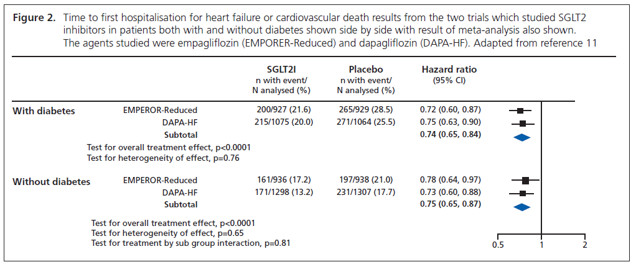Click the axis tick label 1
The width and height of the screenshot is (636, 267).
pos(541,245)
